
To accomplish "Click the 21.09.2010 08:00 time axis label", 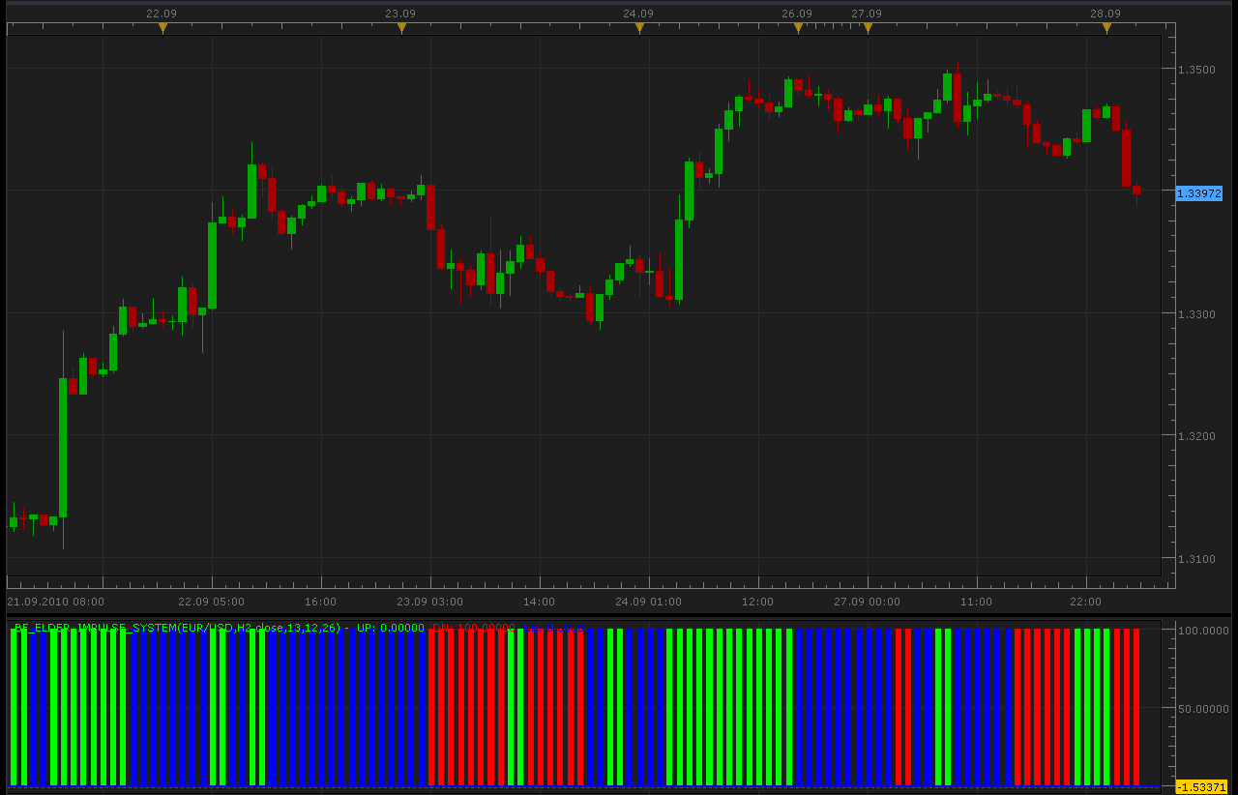I will pyautogui.click(x=55, y=602).
